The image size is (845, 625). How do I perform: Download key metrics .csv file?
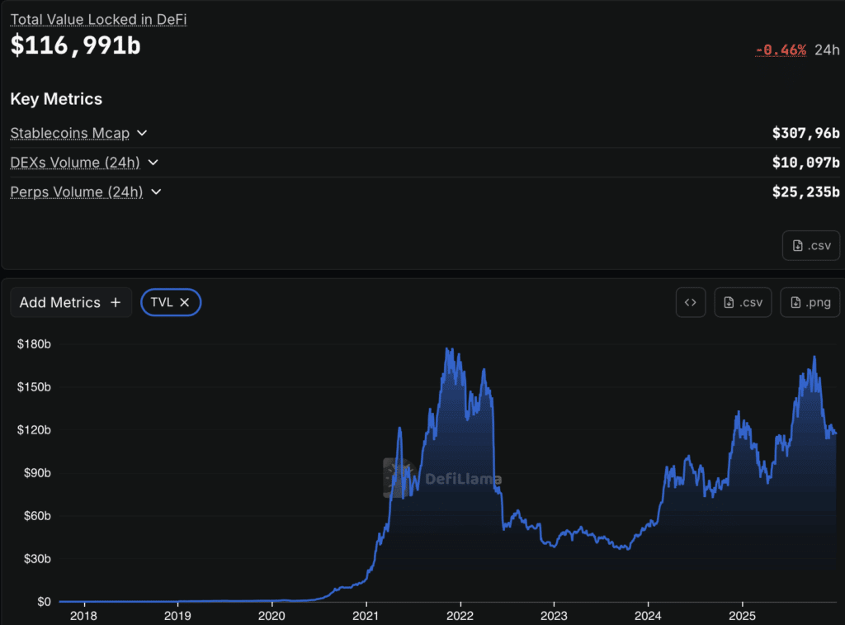[x=811, y=245]
